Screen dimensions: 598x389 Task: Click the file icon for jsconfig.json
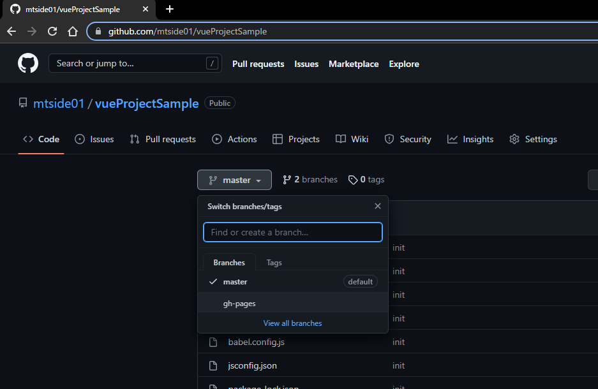[213, 366]
